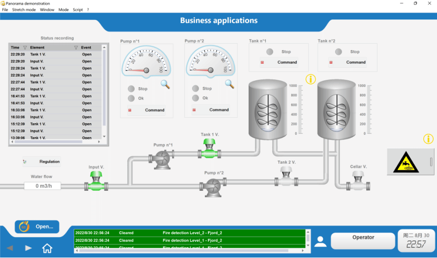Click the blue Open... button

pyautogui.click(x=37, y=226)
